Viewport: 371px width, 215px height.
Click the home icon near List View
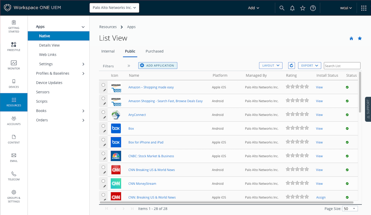tap(351, 38)
